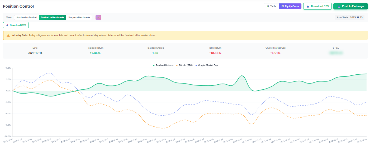Click the View: label

tap(9, 17)
